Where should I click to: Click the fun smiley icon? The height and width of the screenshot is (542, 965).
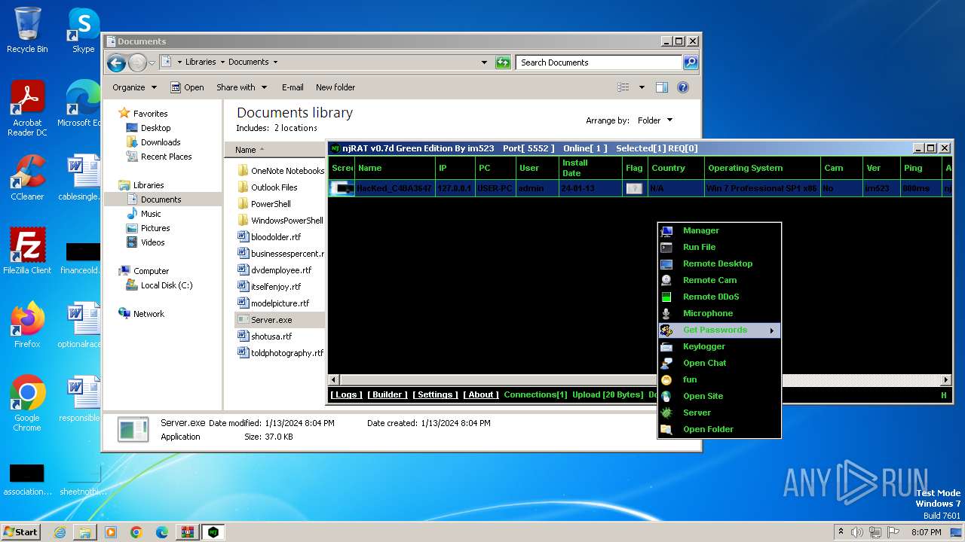point(666,379)
